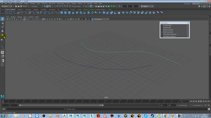This screenshot has height=118, width=211.
Task: Open the Workspace selector dropdown
Action: pyautogui.click(x=201, y=4)
